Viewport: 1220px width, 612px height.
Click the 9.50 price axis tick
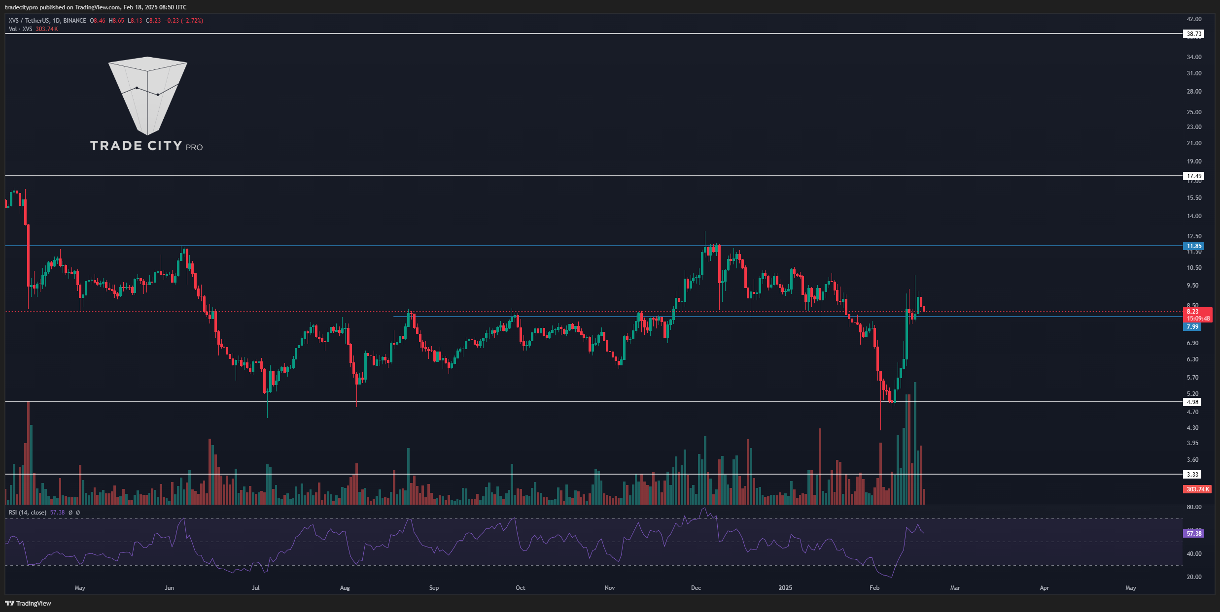1192,286
